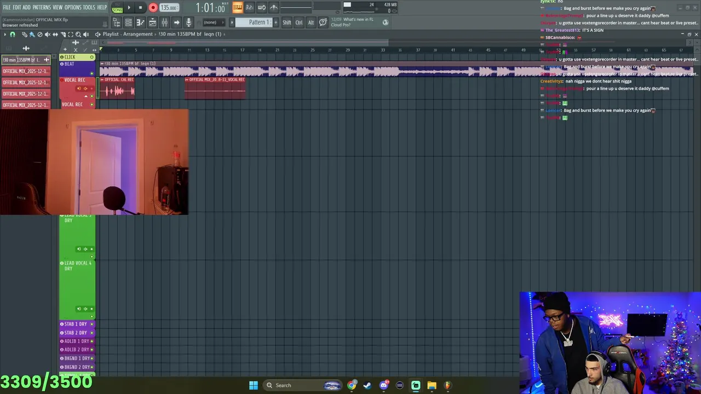Select the playlist Slice tool

coord(63,34)
